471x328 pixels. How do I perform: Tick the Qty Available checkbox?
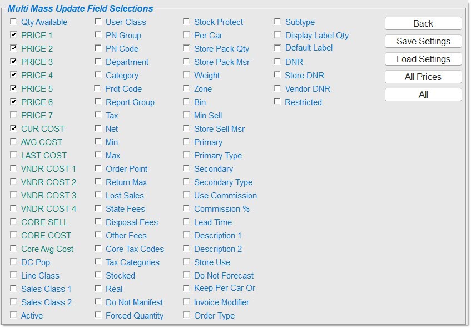pos(13,22)
